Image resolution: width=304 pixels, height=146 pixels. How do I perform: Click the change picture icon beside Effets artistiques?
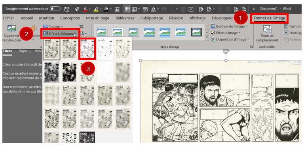(x=82, y=34)
